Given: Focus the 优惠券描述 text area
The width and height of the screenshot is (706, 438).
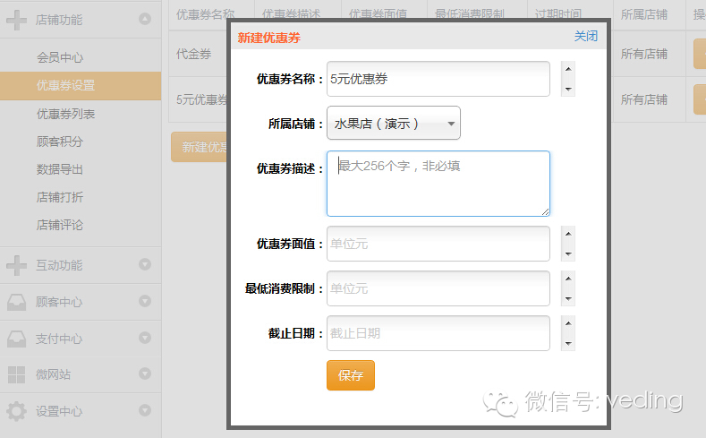Looking at the screenshot, I should 438,184.
